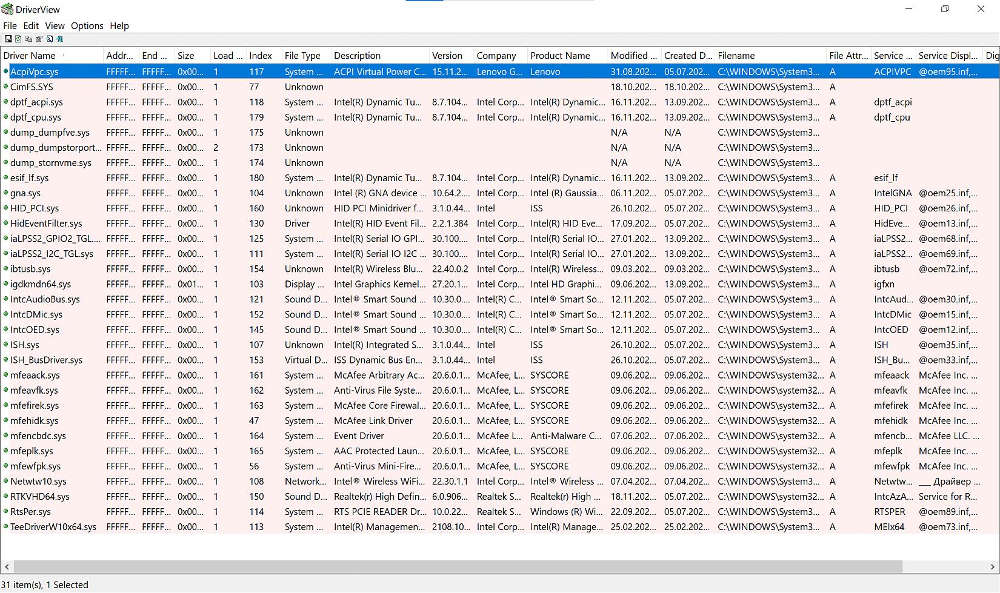Image resolution: width=1000 pixels, height=593 pixels.
Task: Select the dump_stornvme.sys driver row
Action: pos(500,162)
